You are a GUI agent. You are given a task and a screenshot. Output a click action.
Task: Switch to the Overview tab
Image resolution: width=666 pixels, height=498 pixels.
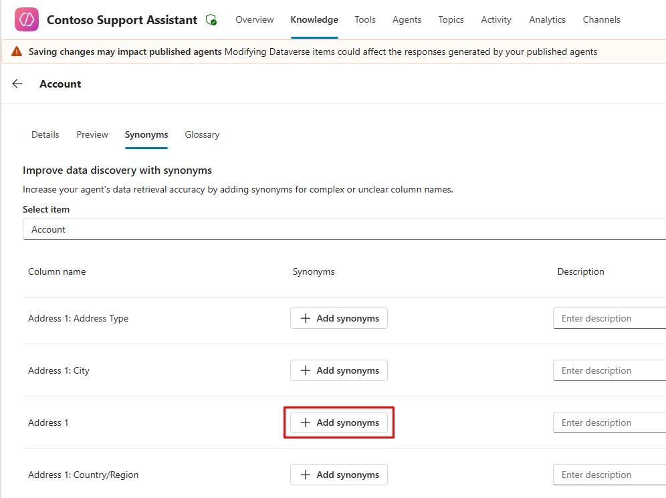[254, 19]
